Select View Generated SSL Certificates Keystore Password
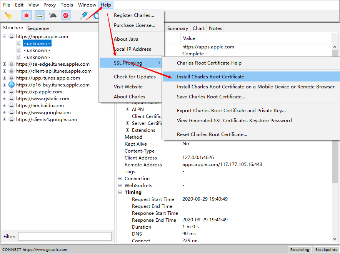 [x=251, y=121]
